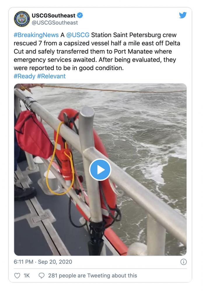Click the Sep 20, 2020 date
Viewport: 203px width, 291px height.
55,262
